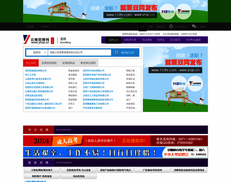Open company 昆明新亚房地产经纪有限公司
The width and height of the screenshot is (231, 182).
click(x=97, y=75)
